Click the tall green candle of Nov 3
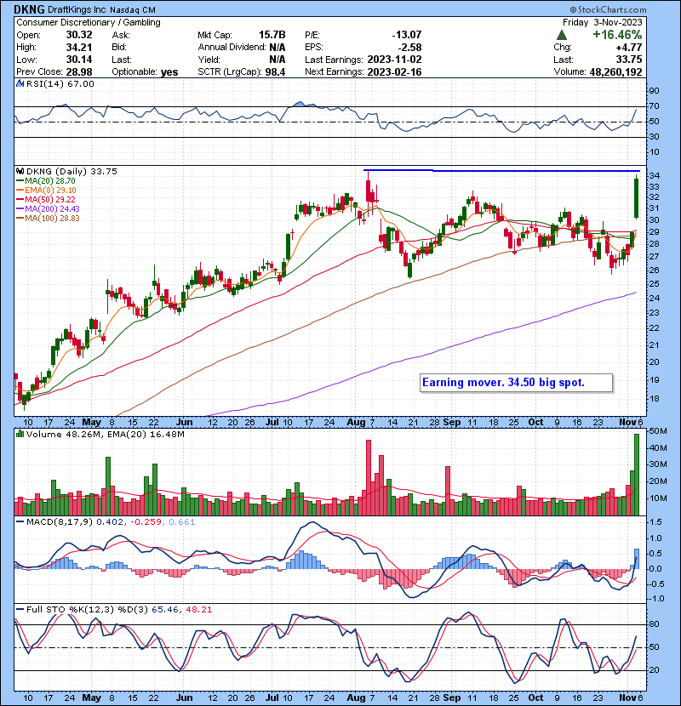 pyautogui.click(x=637, y=198)
